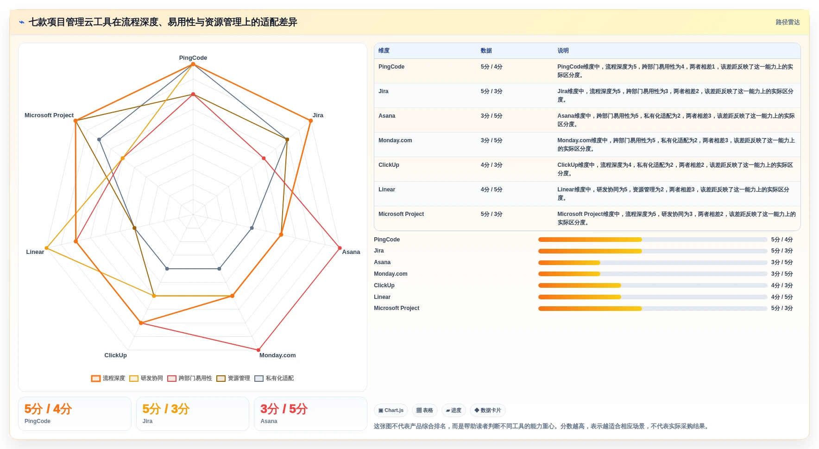819x449 pixels.
Task: Open the Asana 3分 / 5分 summary card
Action: (x=310, y=414)
